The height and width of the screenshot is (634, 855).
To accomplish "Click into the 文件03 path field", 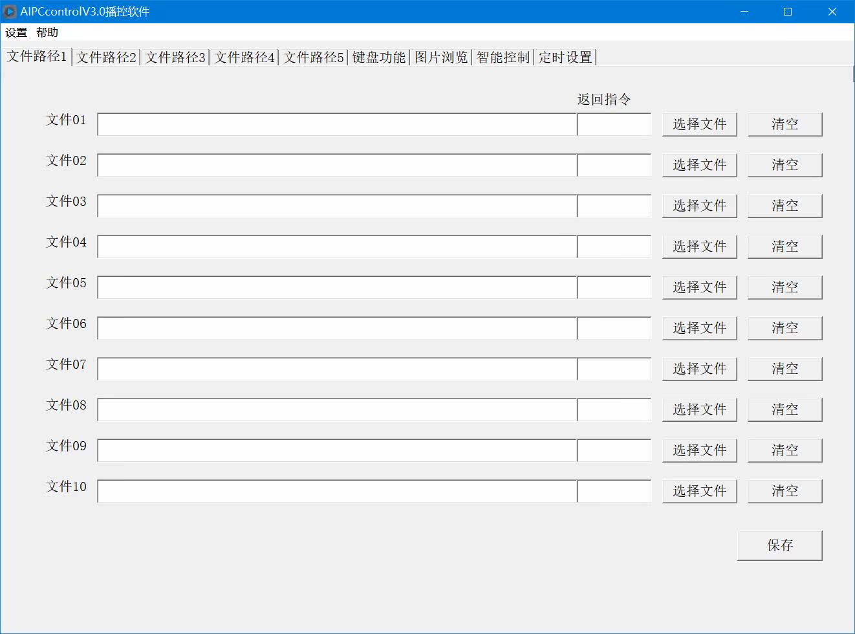I will pos(337,206).
